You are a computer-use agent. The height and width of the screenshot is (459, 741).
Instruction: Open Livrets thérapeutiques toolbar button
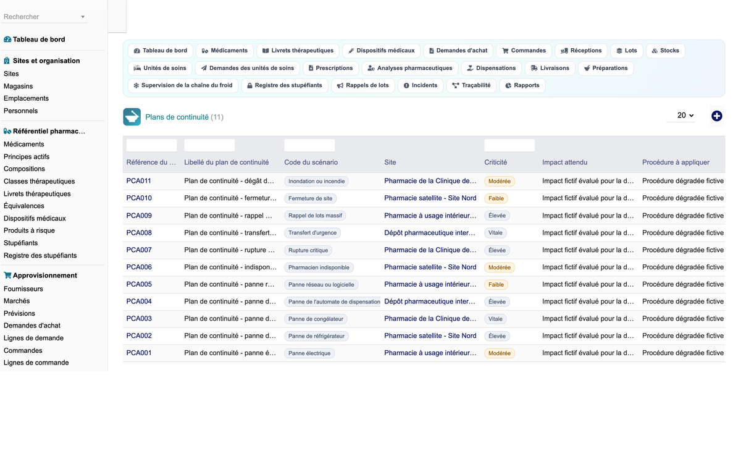pyautogui.click(x=298, y=51)
